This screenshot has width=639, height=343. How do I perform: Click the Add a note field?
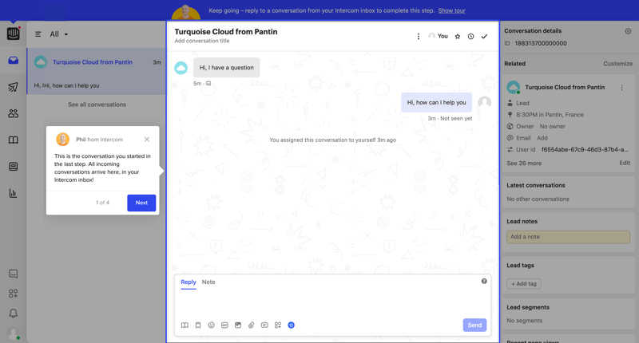tap(568, 237)
